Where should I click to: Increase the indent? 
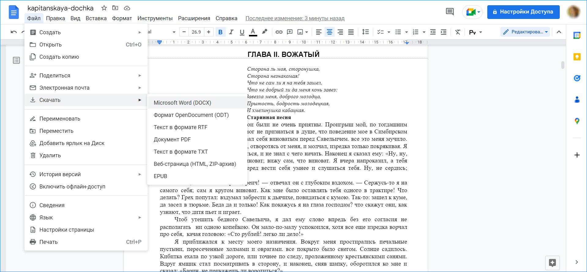(x=444, y=32)
